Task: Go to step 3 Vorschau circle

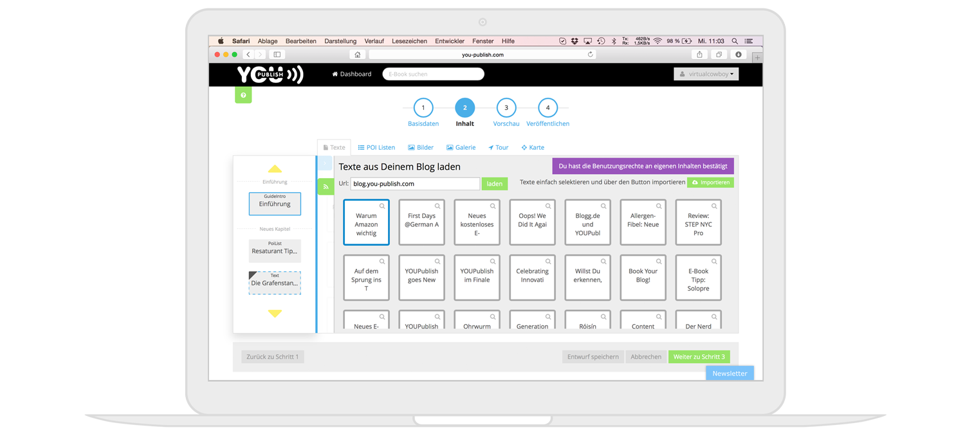Action: (x=506, y=108)
